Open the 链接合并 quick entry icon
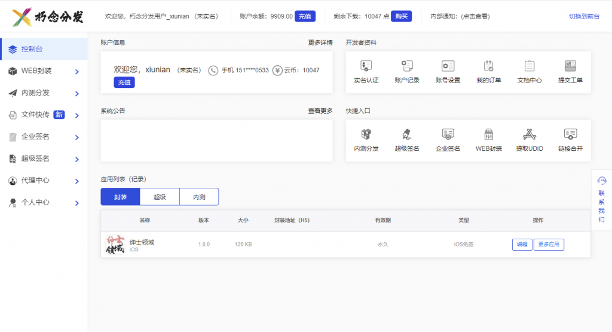612x332 pixels. [x=570, y=135]
